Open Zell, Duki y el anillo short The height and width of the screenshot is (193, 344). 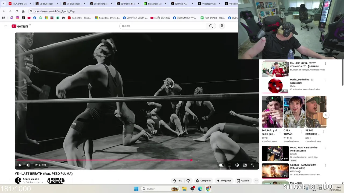272,112
